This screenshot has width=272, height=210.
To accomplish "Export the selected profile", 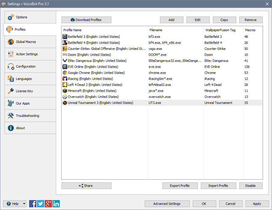I will pos(180,186).
